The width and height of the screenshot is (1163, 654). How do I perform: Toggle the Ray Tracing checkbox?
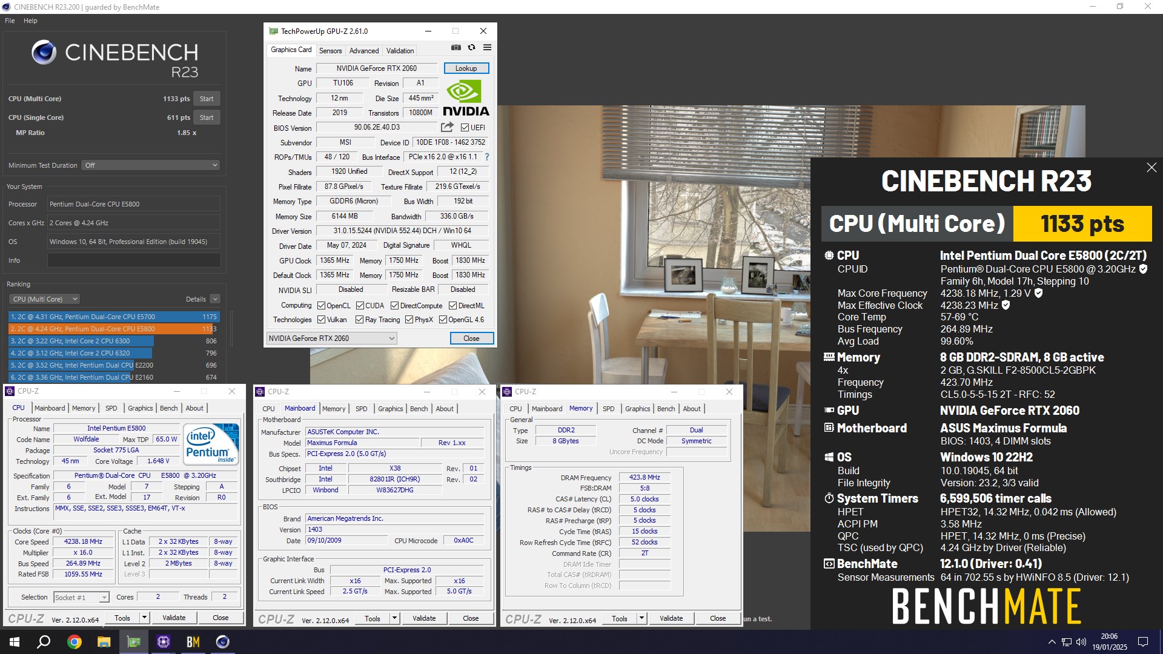point(359,320)
